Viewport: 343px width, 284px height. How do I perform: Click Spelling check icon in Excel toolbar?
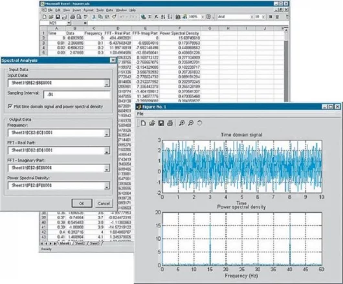85,17
